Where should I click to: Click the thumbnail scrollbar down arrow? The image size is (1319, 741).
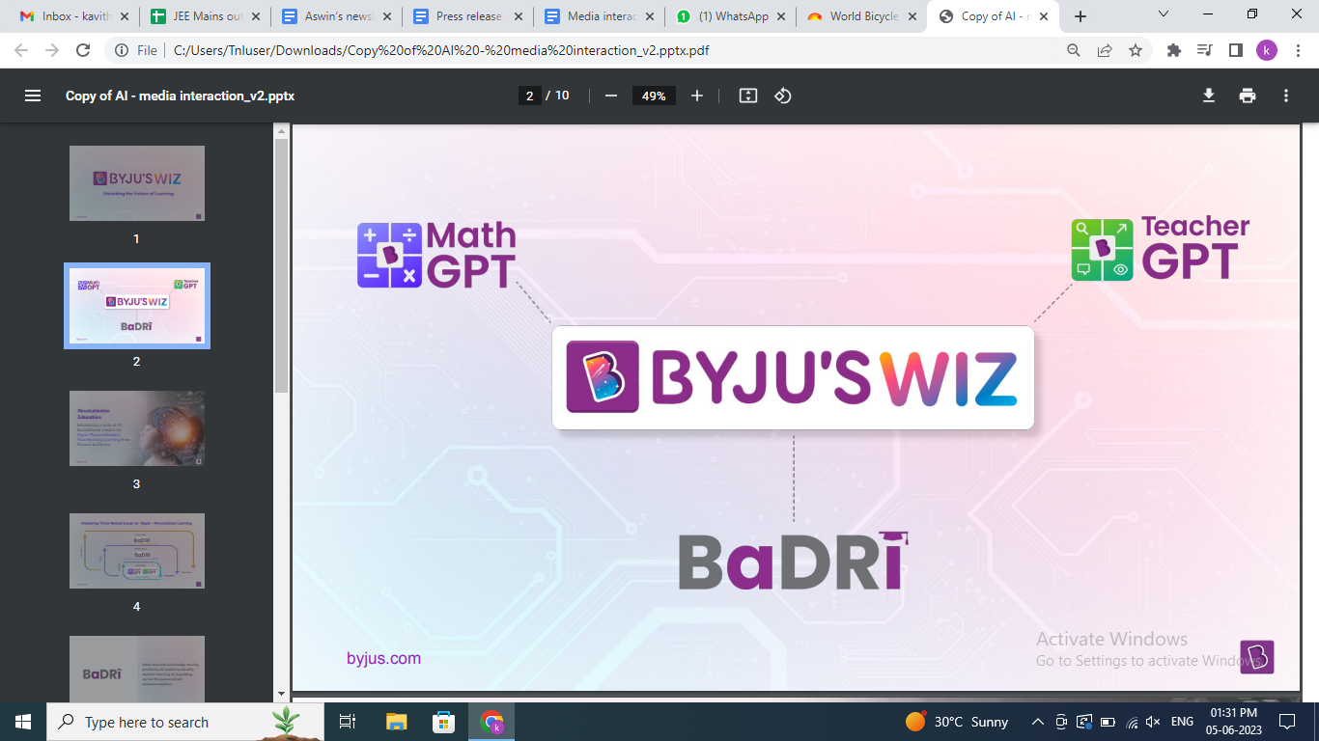(x=281, y=693)
